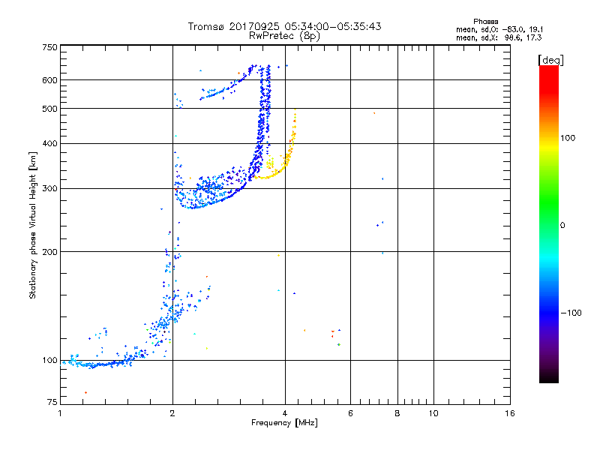
Task: Click the y-axis '300' tick label
Action: (49, 189)
